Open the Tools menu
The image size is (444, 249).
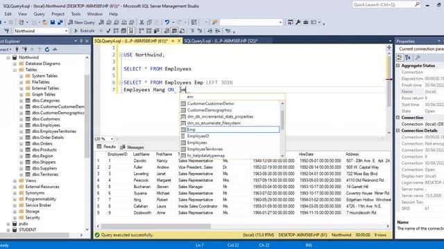click(76, 14)
